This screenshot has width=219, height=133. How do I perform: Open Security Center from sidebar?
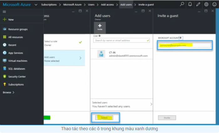click(x=17, y=77)
